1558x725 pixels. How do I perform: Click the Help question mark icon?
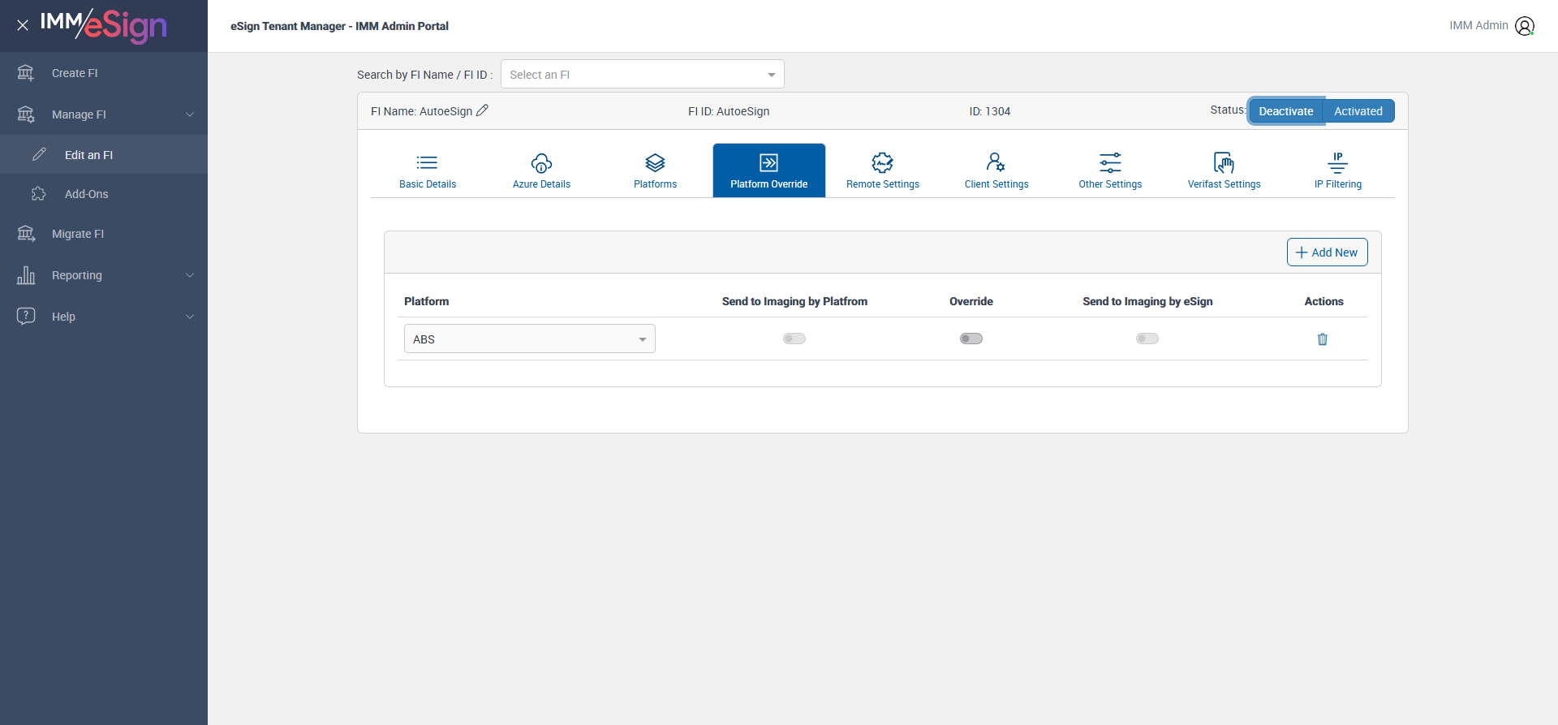26,316
